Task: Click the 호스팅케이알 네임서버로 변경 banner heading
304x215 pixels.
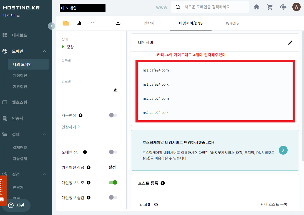Action: pos(178,143)
